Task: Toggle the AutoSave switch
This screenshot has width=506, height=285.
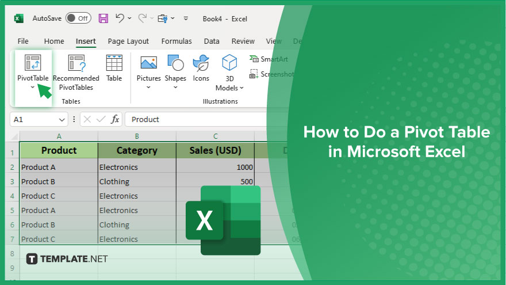Action: (78, 18)
